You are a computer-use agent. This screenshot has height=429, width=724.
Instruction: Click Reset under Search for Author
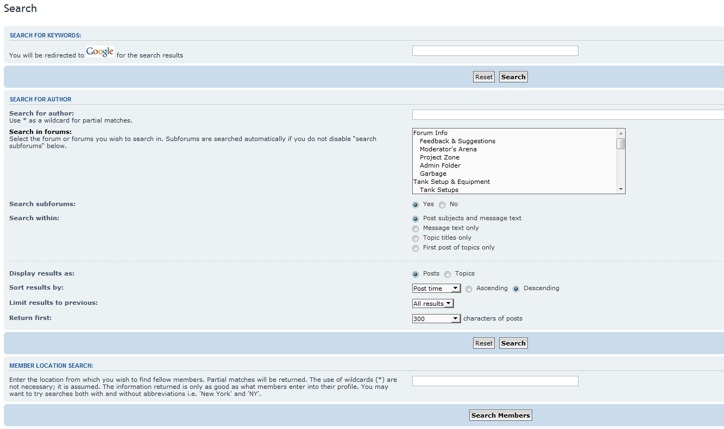[x=484, y=343]
